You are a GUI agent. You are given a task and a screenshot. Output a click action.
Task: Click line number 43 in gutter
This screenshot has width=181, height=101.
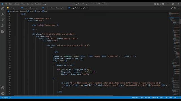pos(10,19)
